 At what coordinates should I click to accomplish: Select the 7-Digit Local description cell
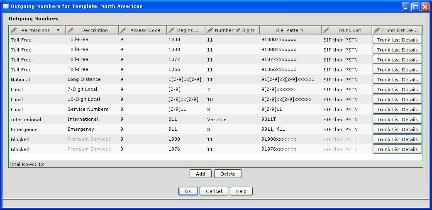click(92, 89)
